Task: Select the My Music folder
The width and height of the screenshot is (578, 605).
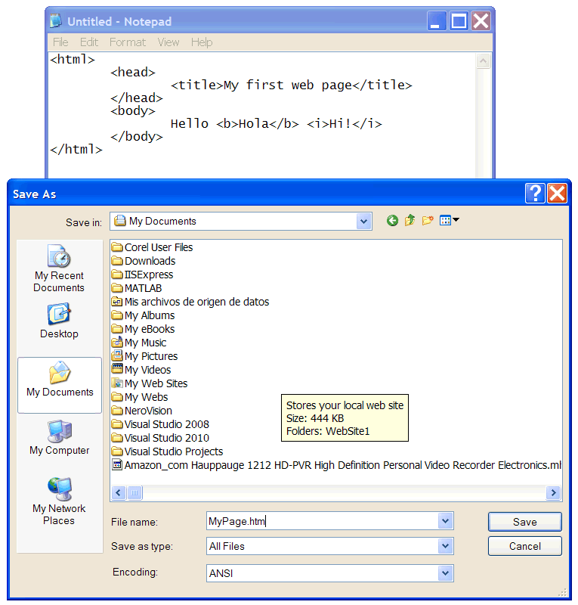Action: click(x=139, y=343)
